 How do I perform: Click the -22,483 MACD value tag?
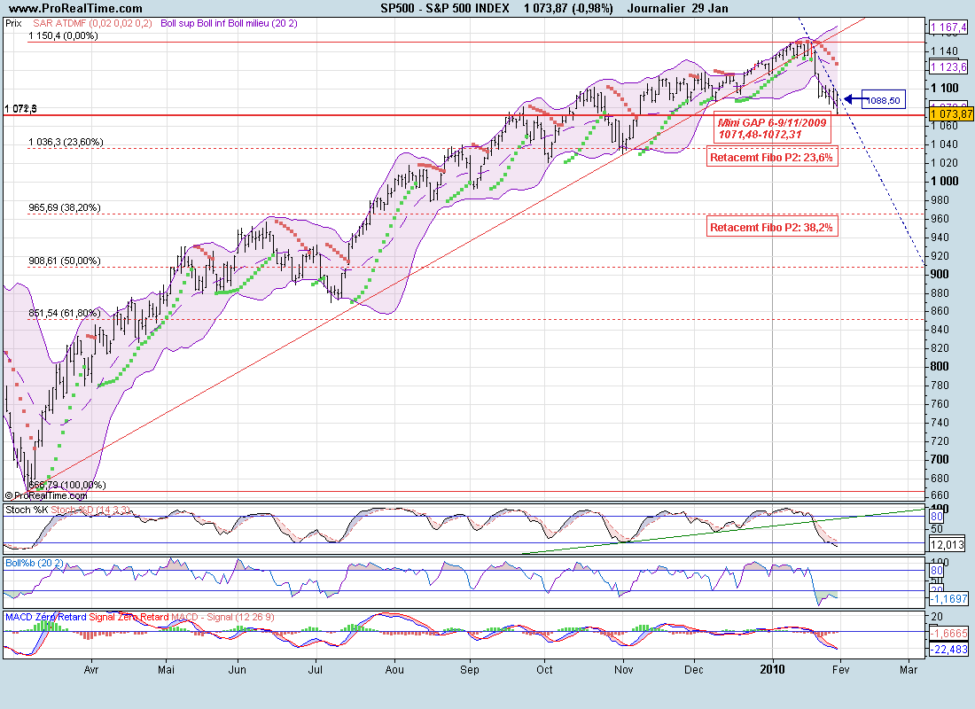948,650
